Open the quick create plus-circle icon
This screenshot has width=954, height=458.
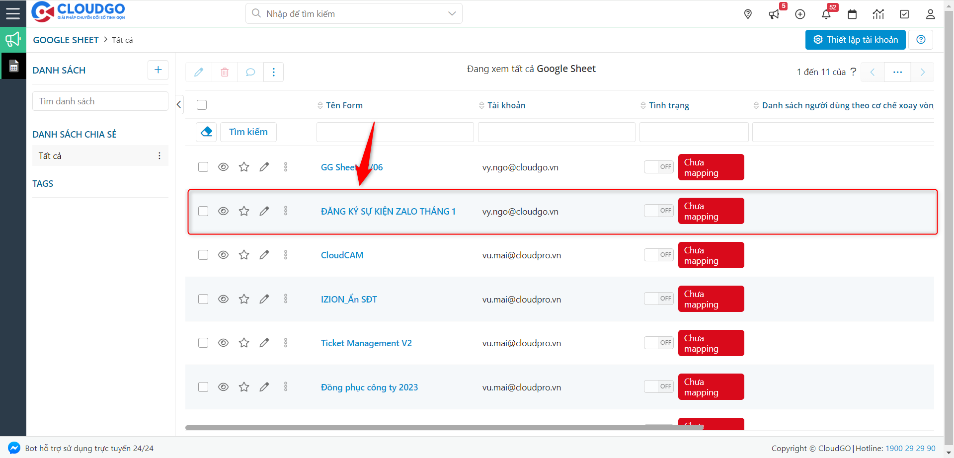point(800,14)
